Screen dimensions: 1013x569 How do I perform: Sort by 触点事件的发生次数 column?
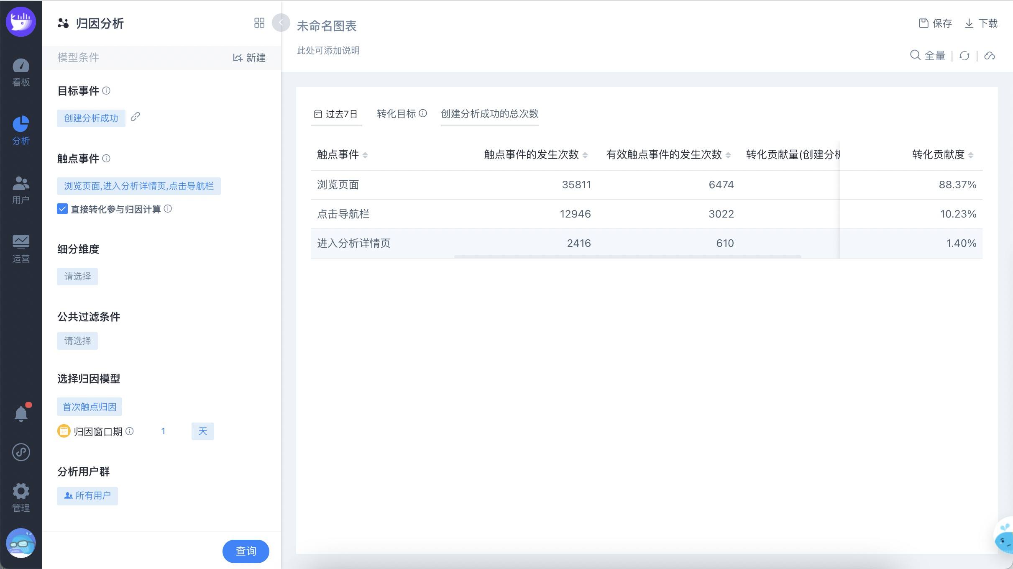click(x=585, y=155)
